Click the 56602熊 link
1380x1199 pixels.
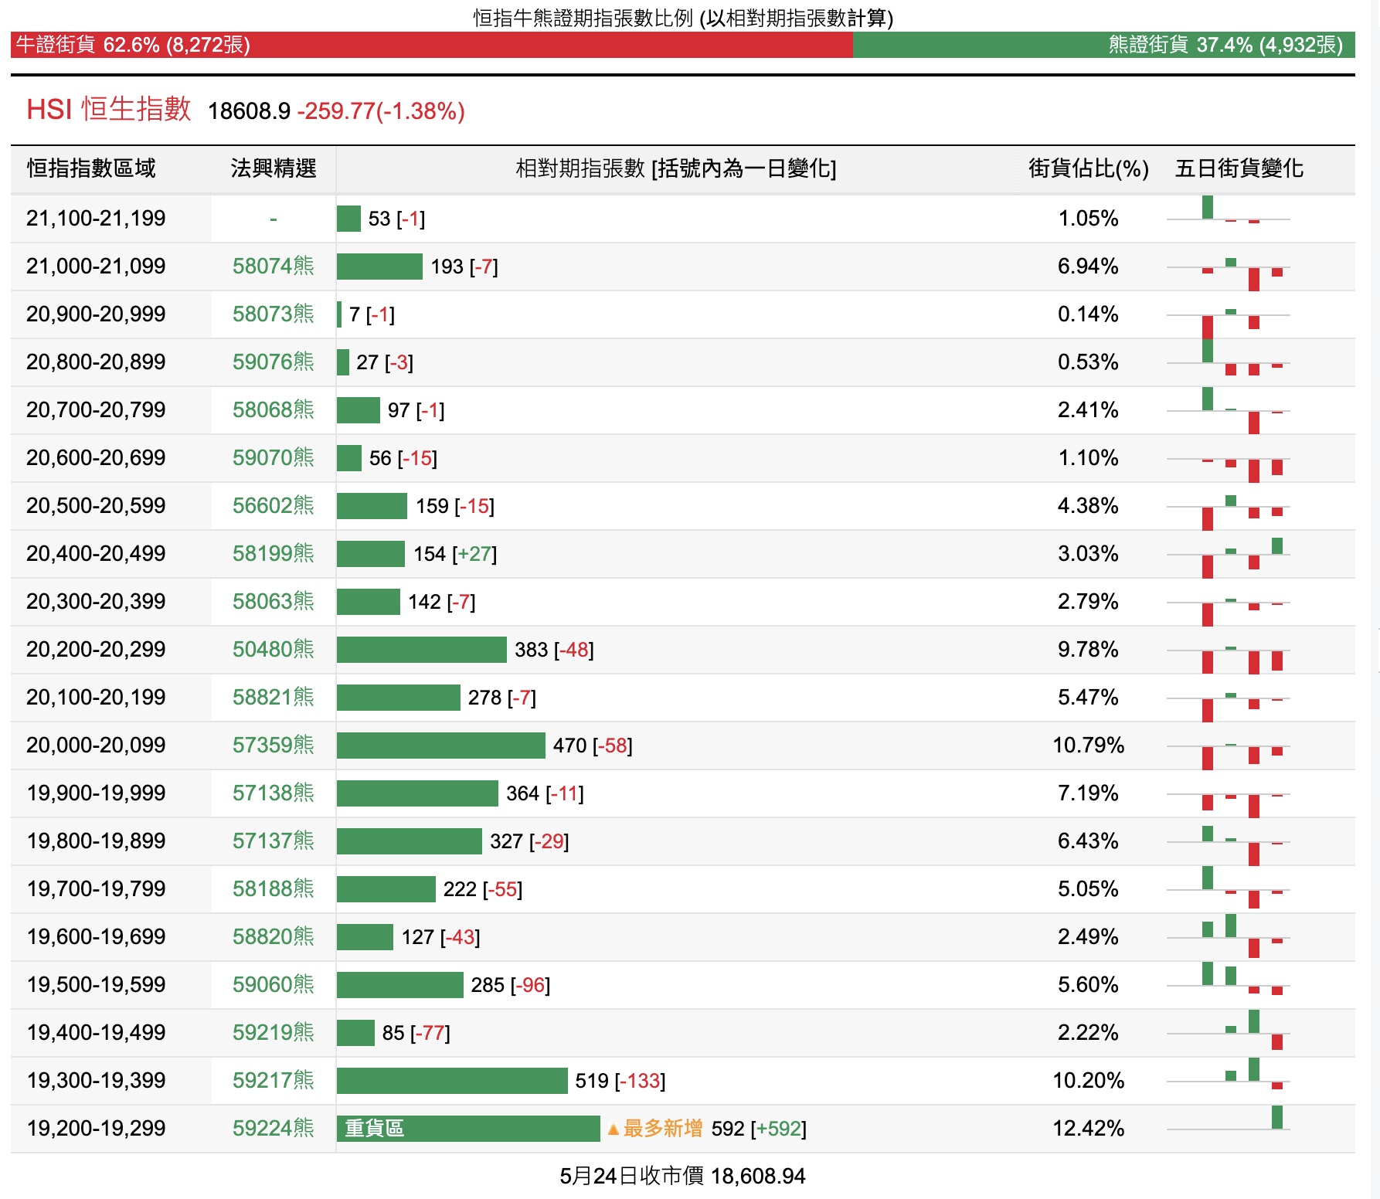pos(273,506)
